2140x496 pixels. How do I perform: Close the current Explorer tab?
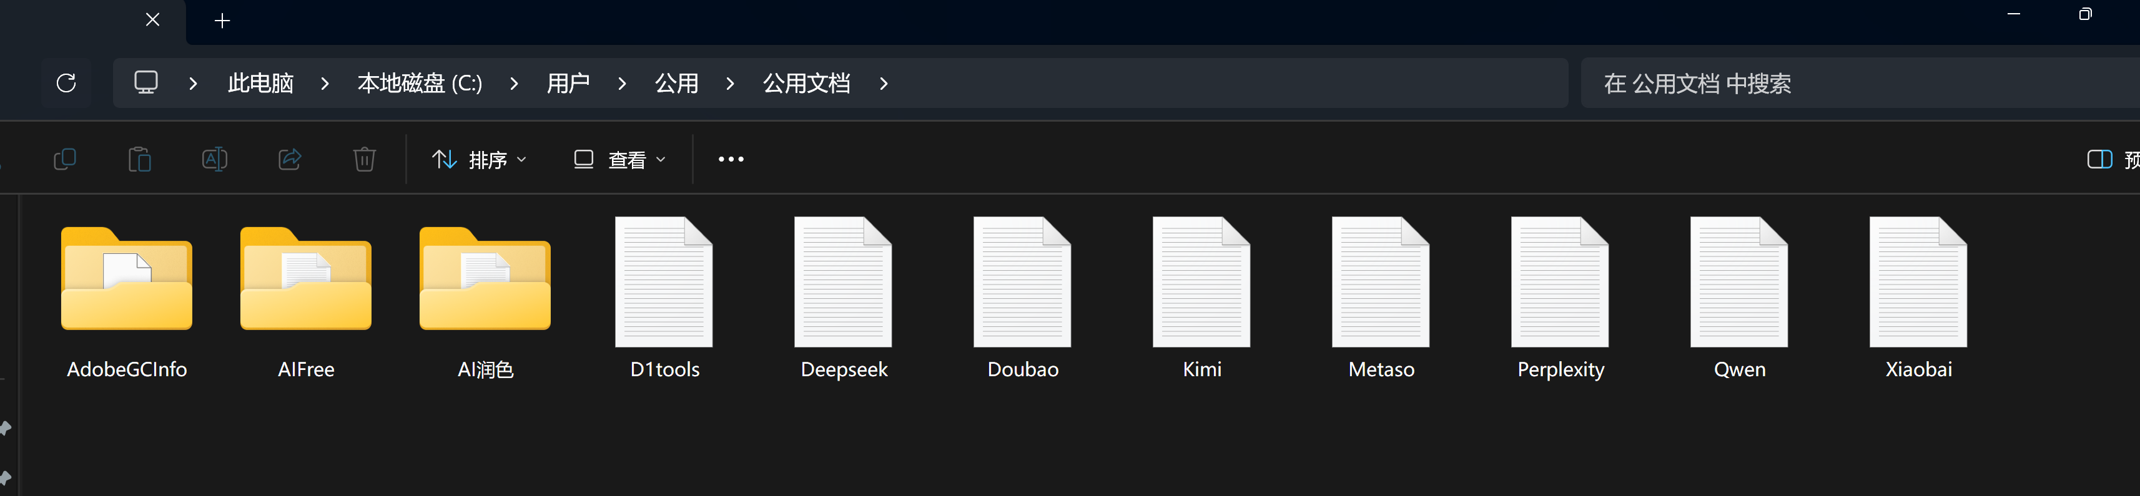[153, 19]
